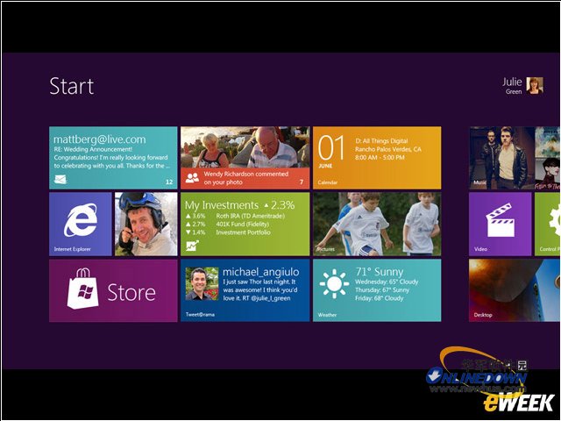Open the skier photo tile
The width and height of the screenshot is (561, 421).
pyautogui.click(x=146, y=225)
